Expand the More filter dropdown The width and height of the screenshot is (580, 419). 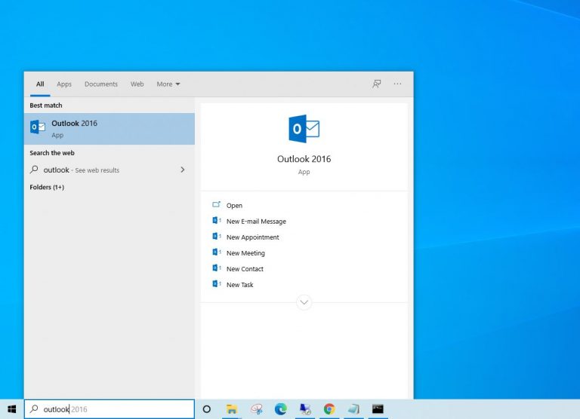pyautogui.click(x=168, y=84)
